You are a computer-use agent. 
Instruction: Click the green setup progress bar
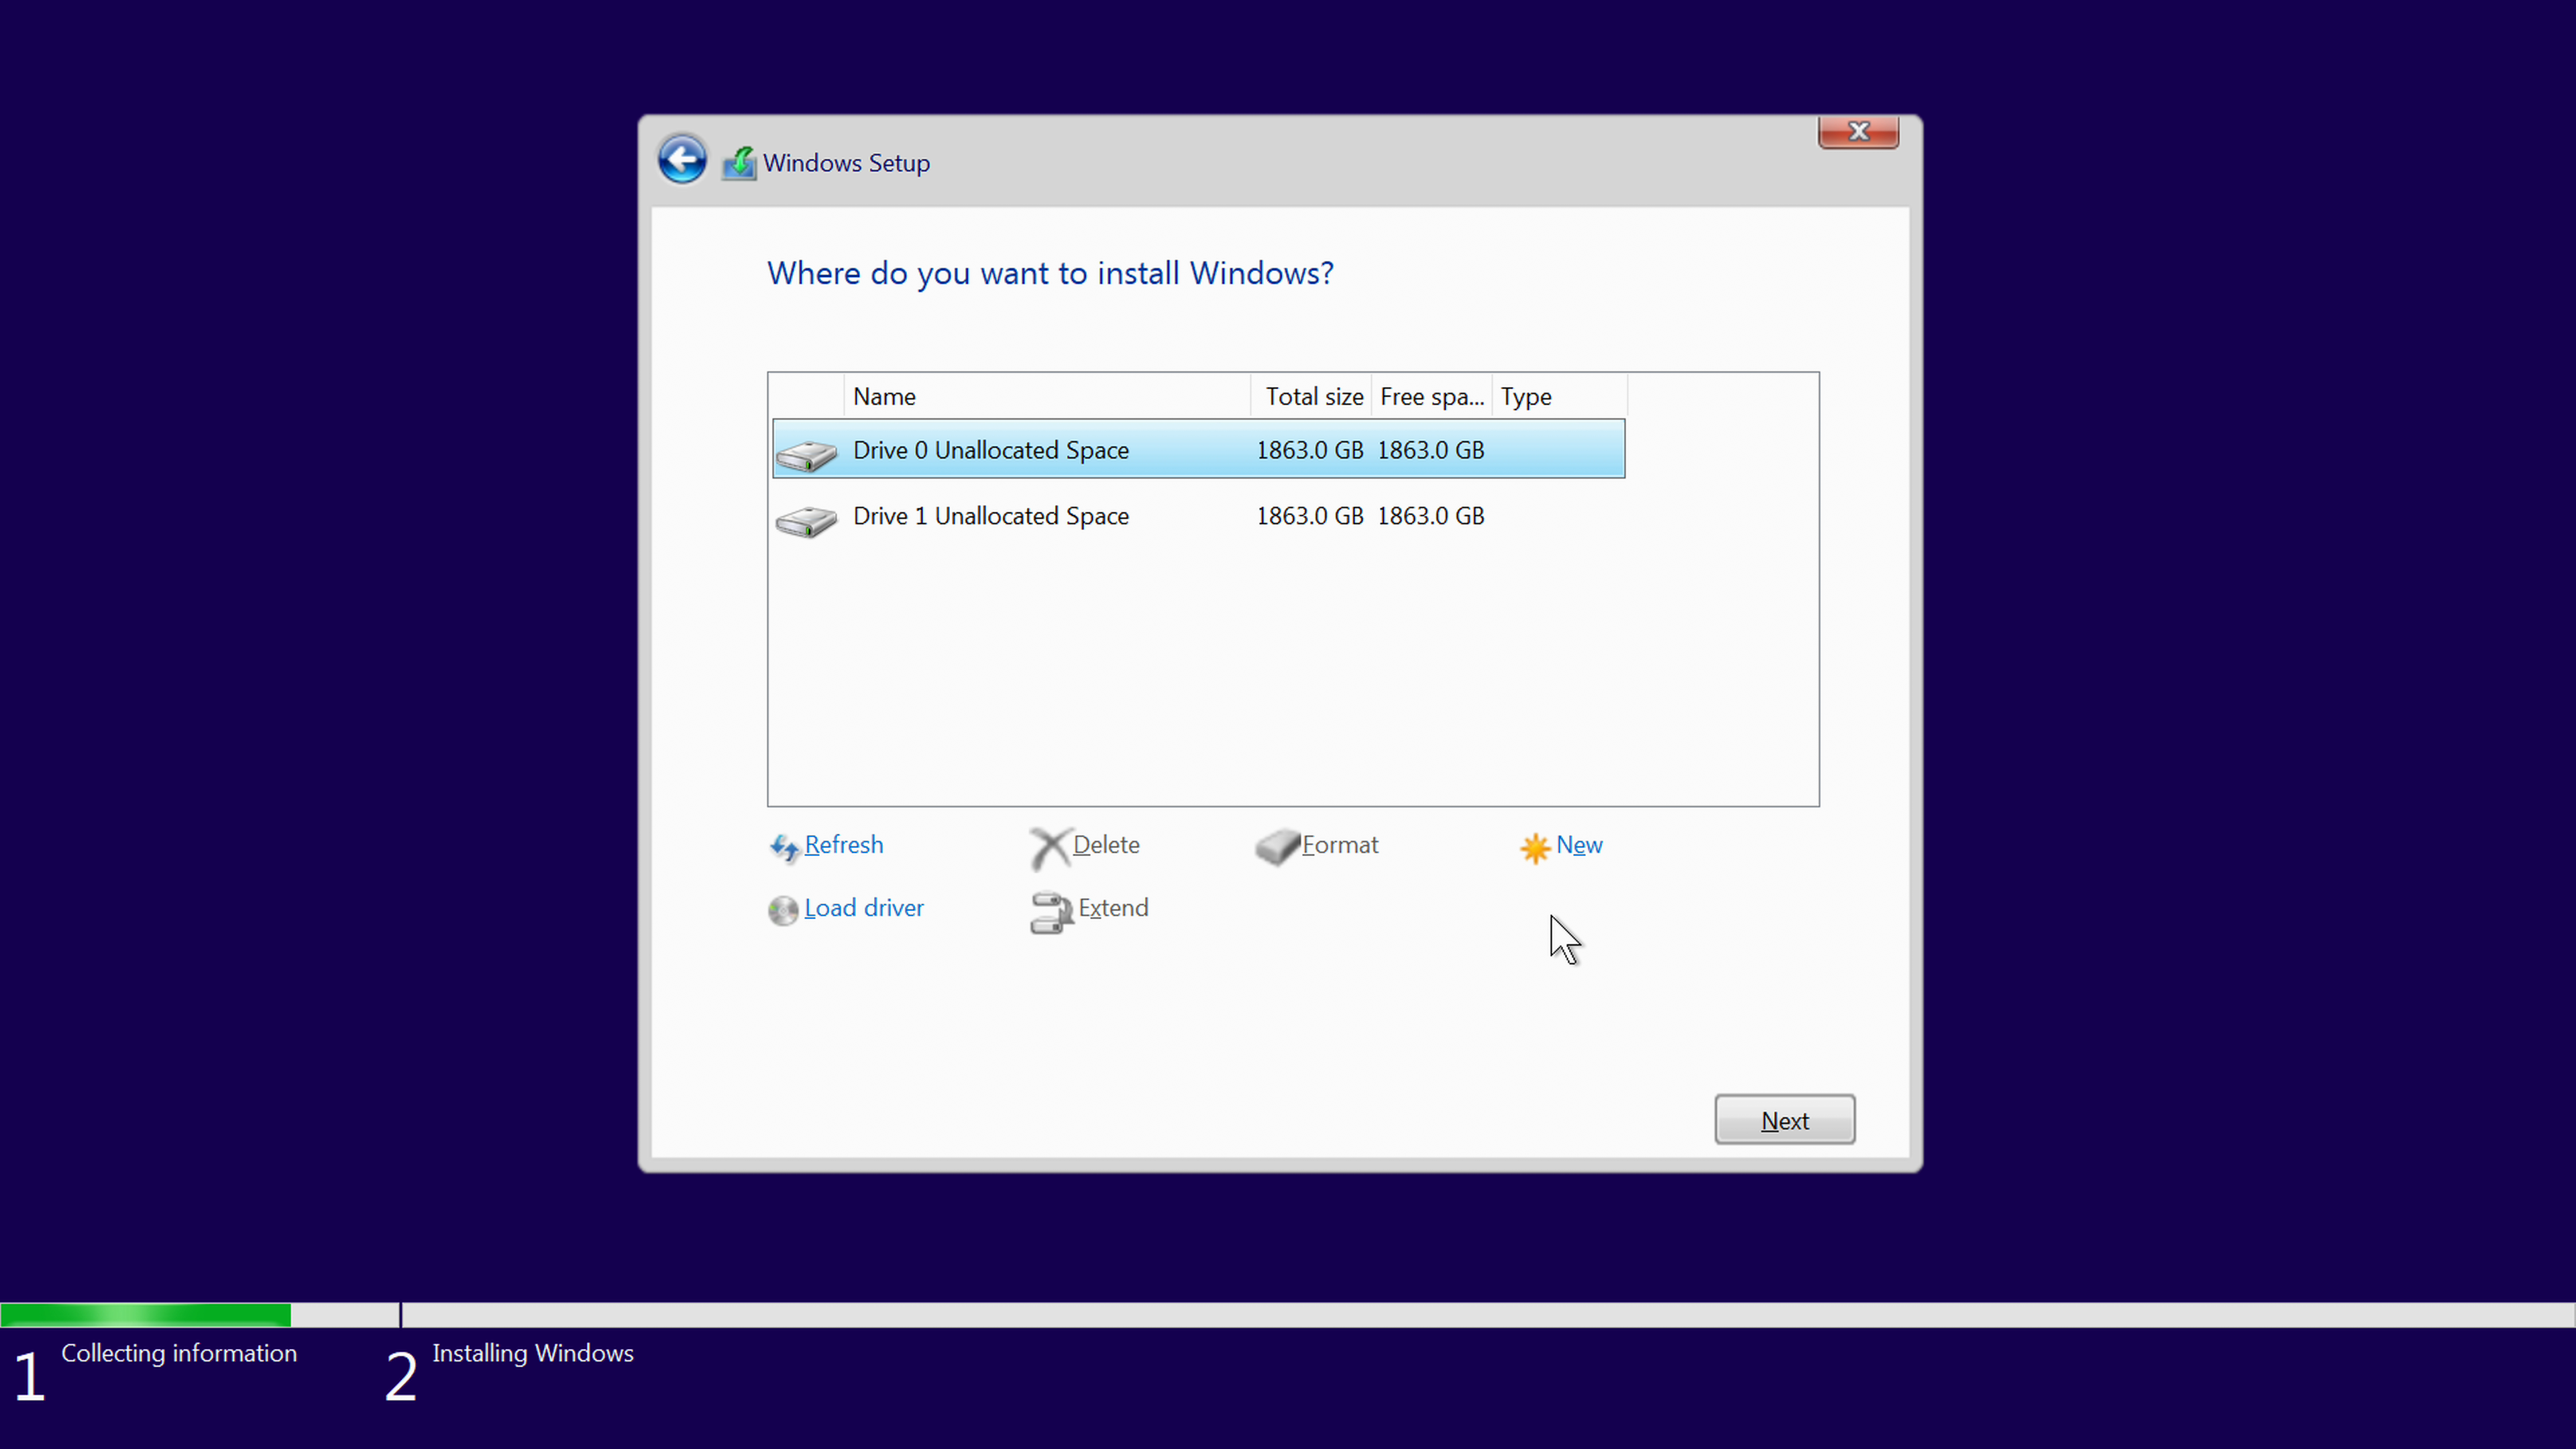click(x=146, y=1315)
